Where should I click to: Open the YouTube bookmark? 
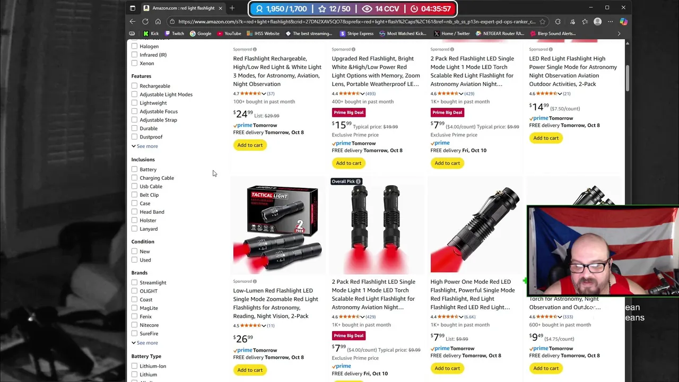pos(229,33)
